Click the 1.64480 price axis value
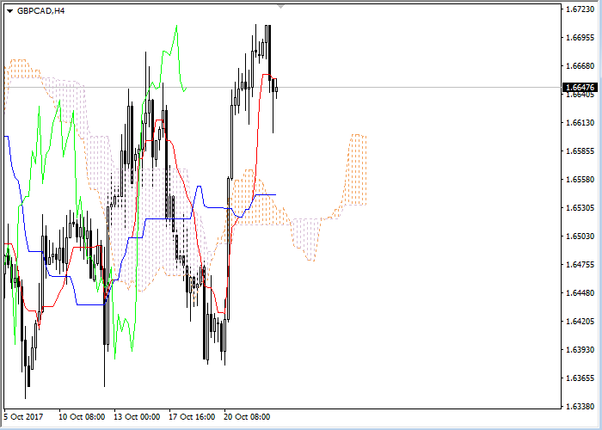 pos(580,293)
